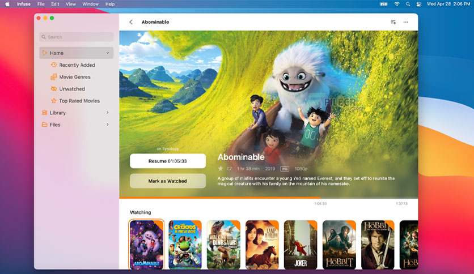Screen dimensions: 474x274
Task: Select the Hobbit poster with the dwarf group
Action: 339,245
